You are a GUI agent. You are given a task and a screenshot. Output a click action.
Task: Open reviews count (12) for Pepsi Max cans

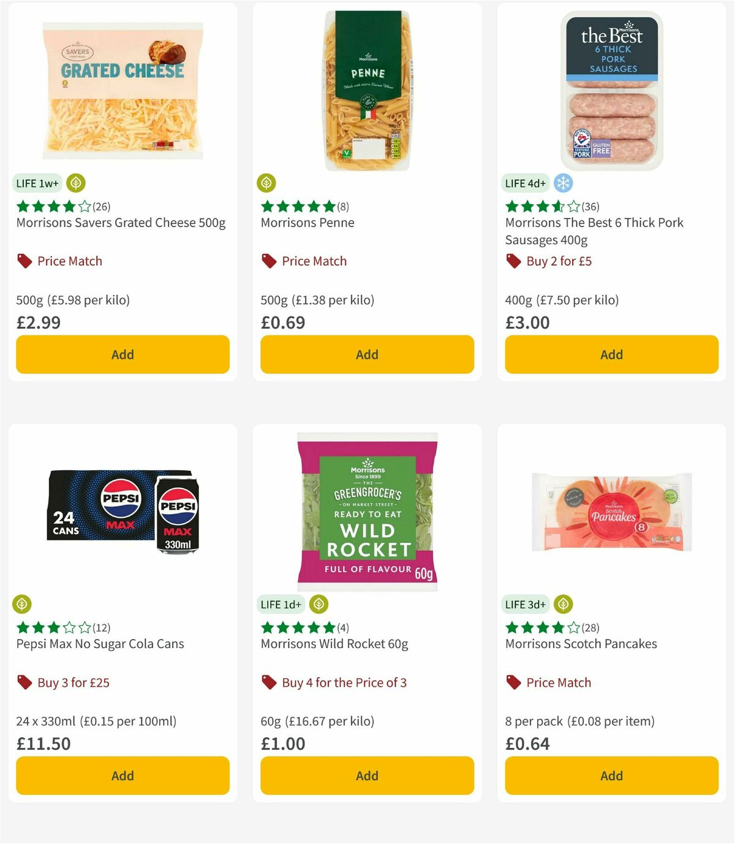pos(102,627)
